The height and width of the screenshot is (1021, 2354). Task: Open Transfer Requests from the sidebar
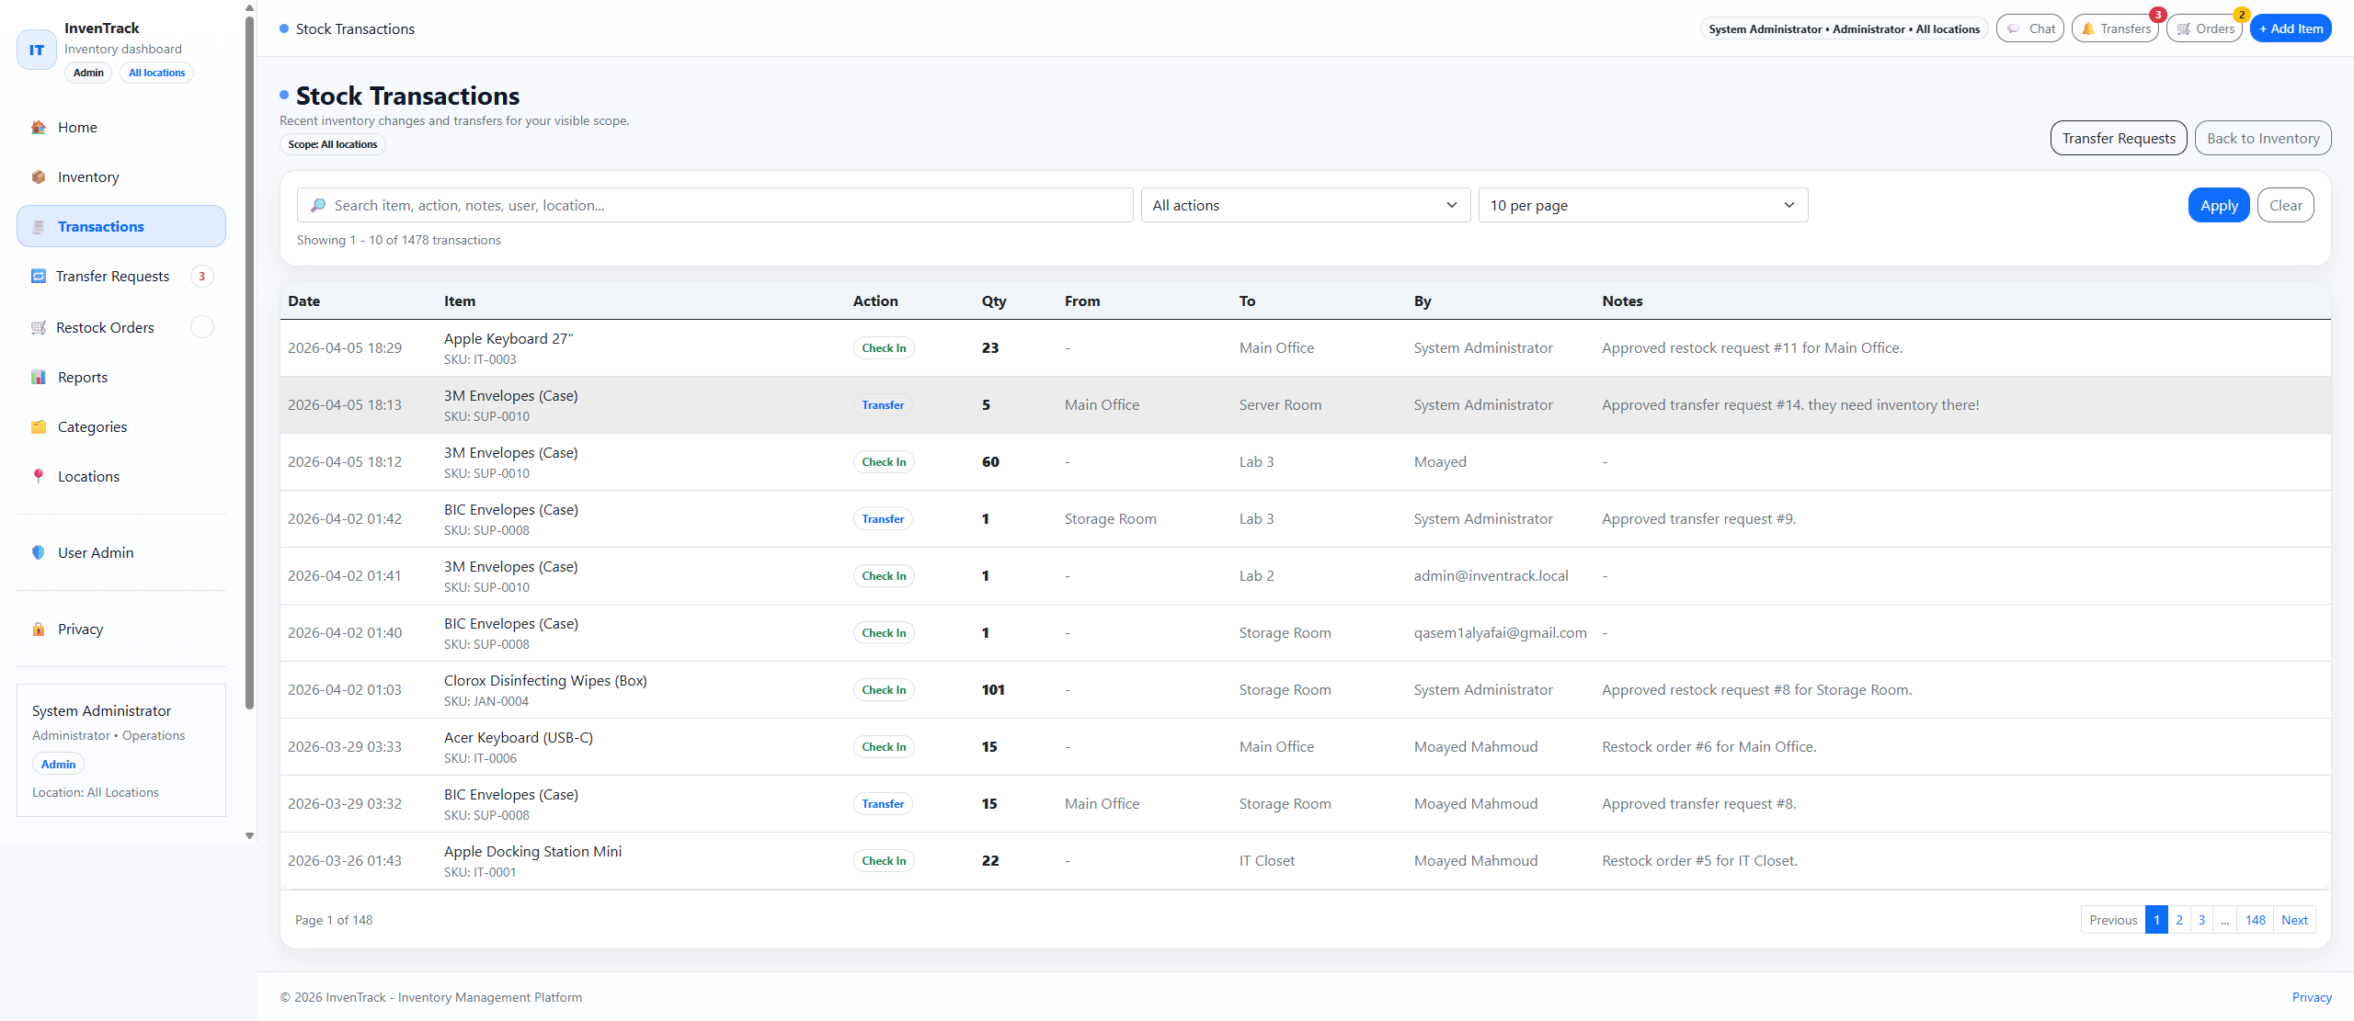tap(111, 276)
